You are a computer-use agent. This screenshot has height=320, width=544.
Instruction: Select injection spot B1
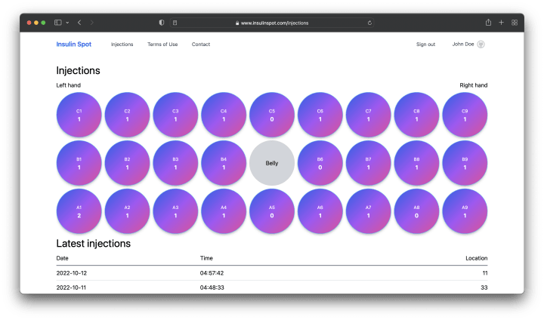coord(79,163)
